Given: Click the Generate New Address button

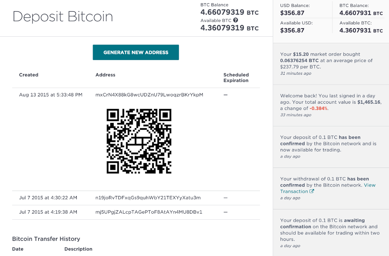Looking at the screenshot, I should point(136,52).
